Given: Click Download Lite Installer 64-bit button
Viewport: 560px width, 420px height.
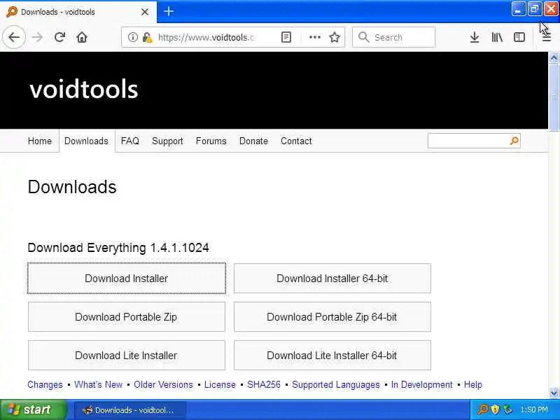Looking at the screenshot, I should click(x=332, y=356).
